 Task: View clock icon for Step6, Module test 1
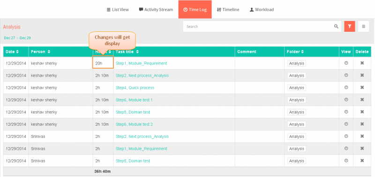click(346, 99)
